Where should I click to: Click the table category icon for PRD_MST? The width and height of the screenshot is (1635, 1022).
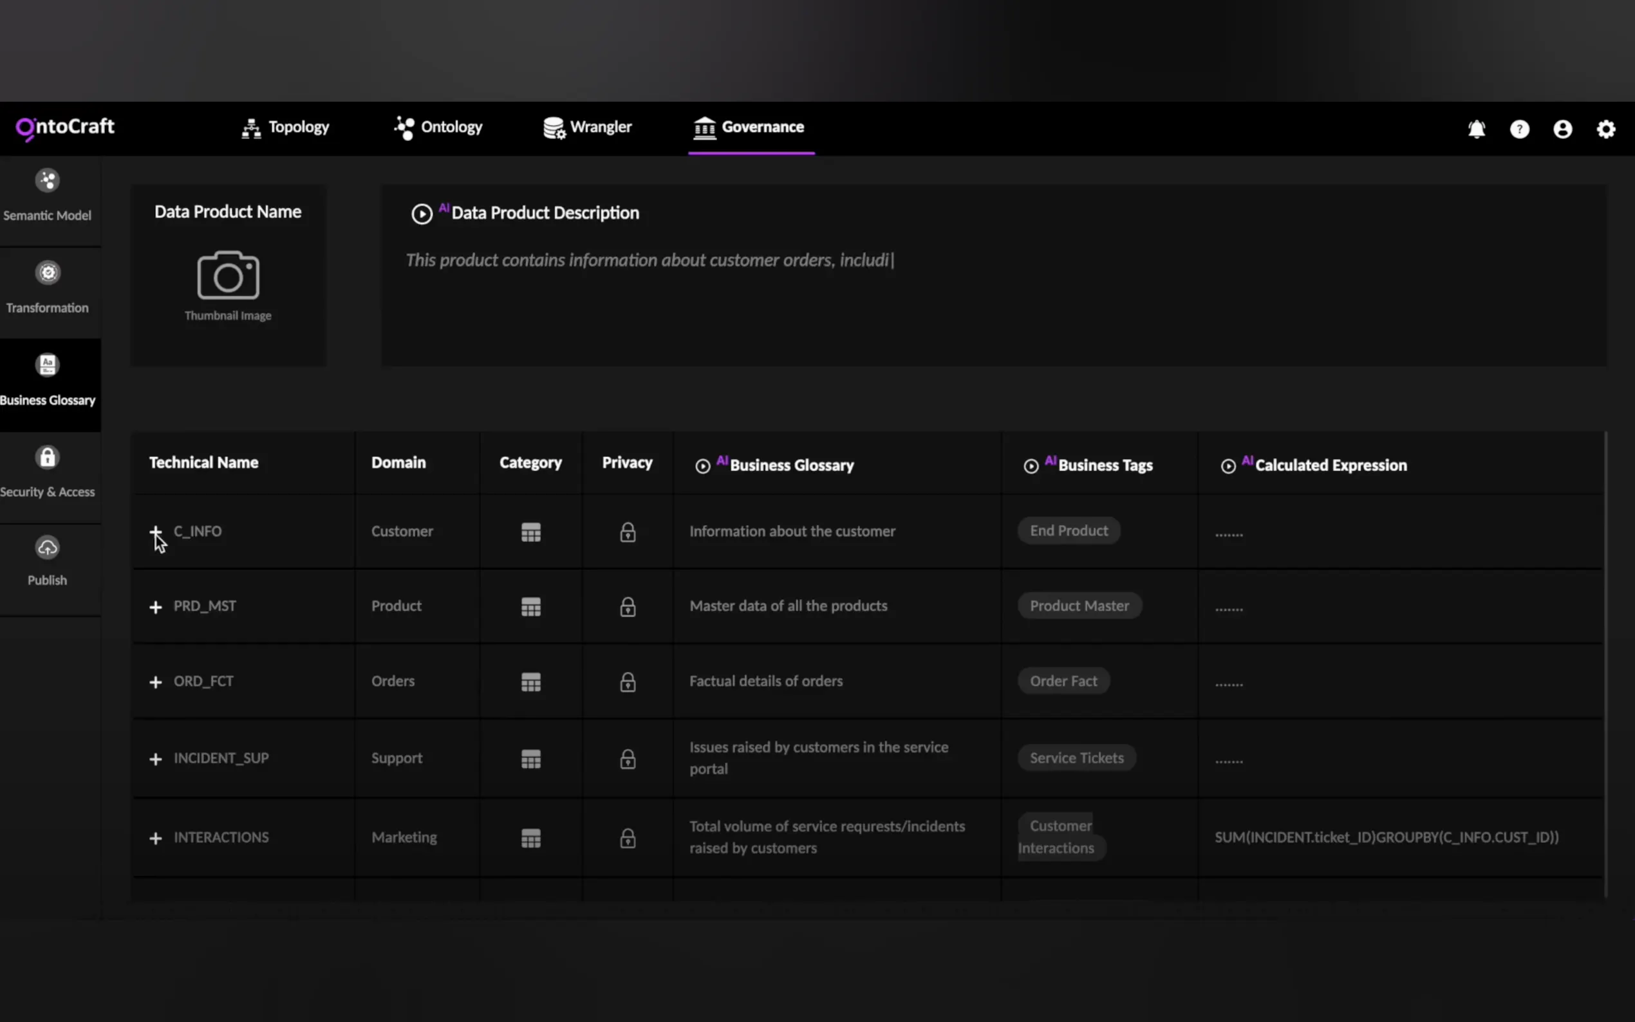click(530, 607)
